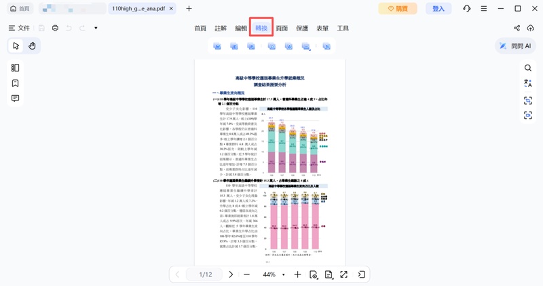Image resolution: width=543 pixels, height=286 pixels.
Task: Open the hamburger settings menu
Action: point(484,9)
